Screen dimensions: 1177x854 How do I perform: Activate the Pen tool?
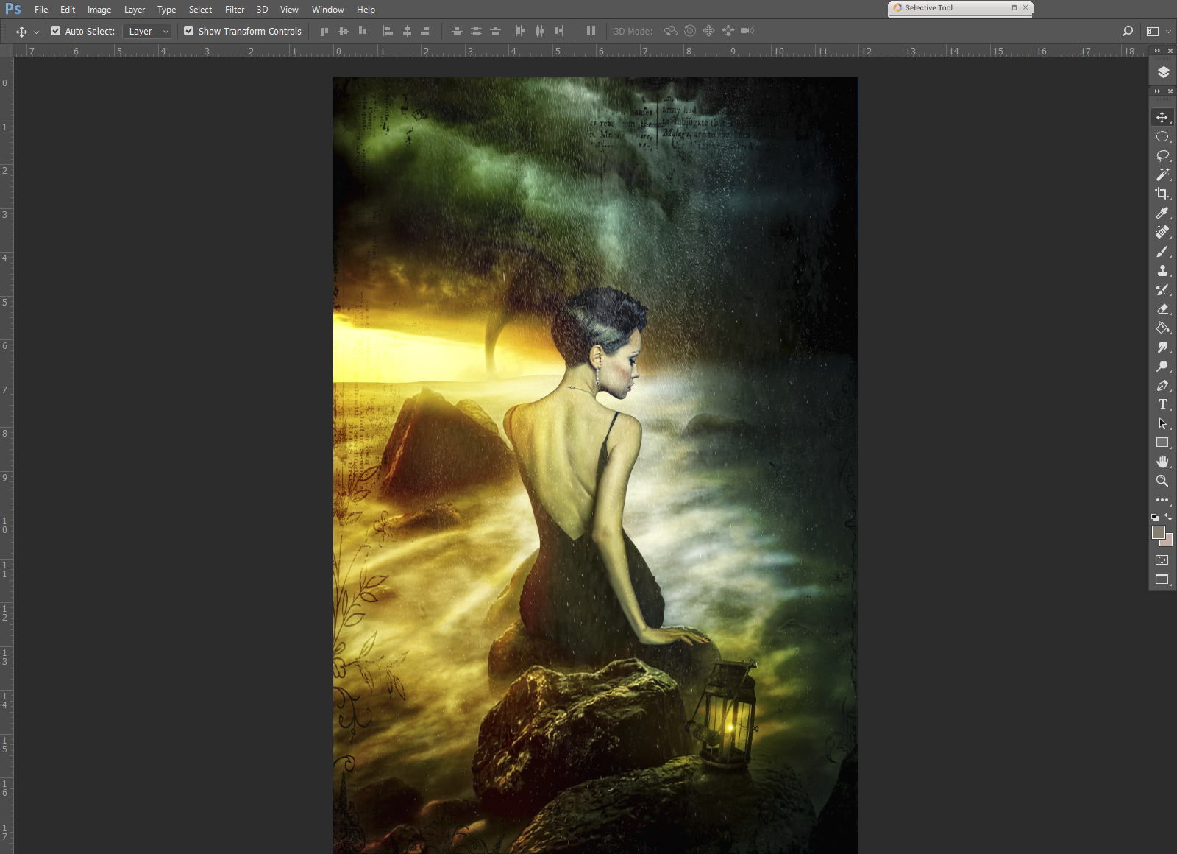1162,386
